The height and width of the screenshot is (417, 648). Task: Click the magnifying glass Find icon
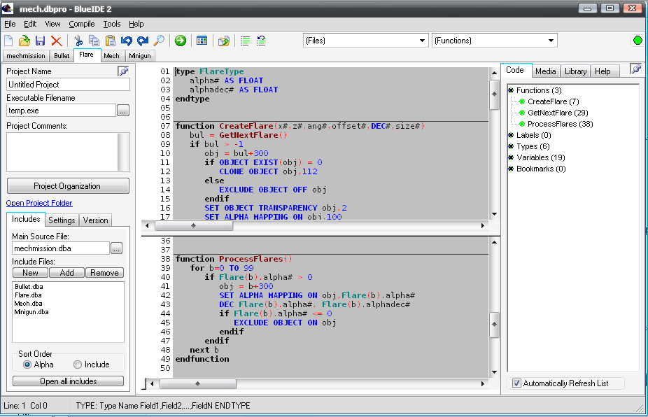[159, 41]
